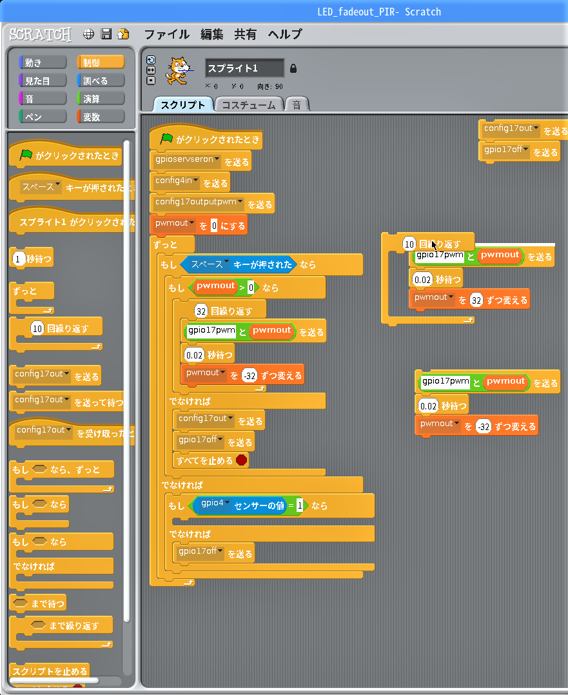Open the スペース key dropdown in script condition

tap(226, 262)
